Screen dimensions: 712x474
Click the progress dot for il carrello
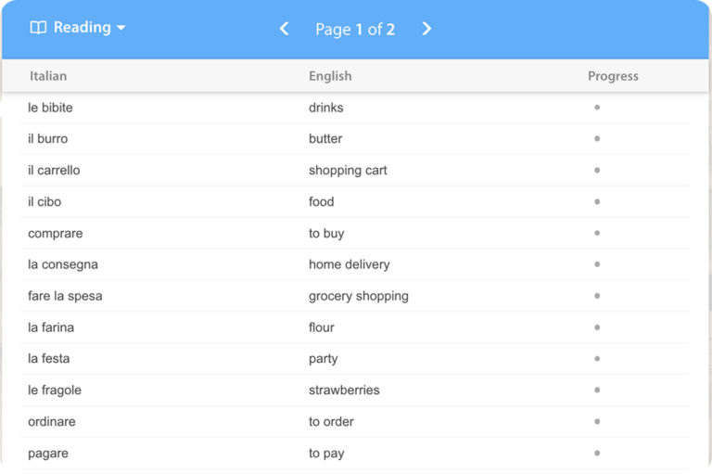coord(597,171)
